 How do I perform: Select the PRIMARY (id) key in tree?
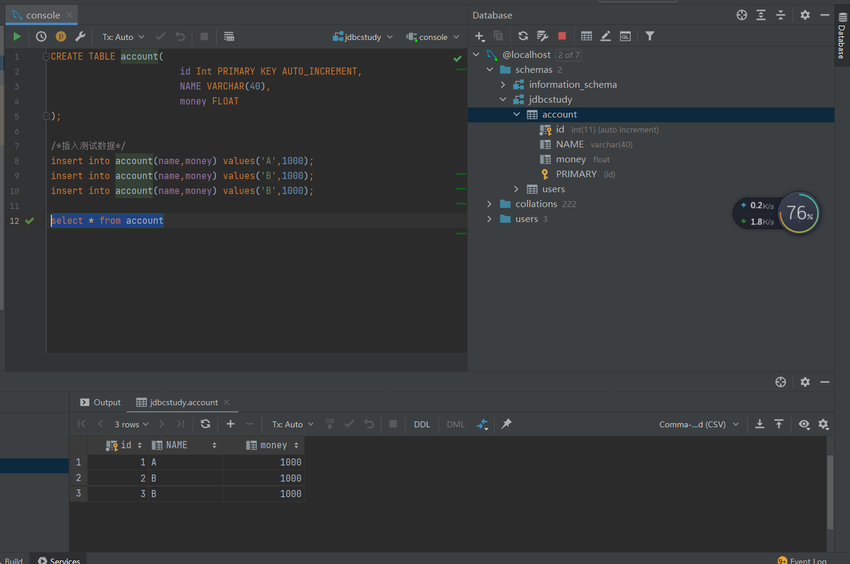click(577, 174)
